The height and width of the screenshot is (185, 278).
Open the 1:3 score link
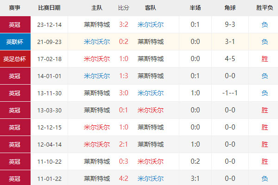pyautogui.click(x=124, y=76)
